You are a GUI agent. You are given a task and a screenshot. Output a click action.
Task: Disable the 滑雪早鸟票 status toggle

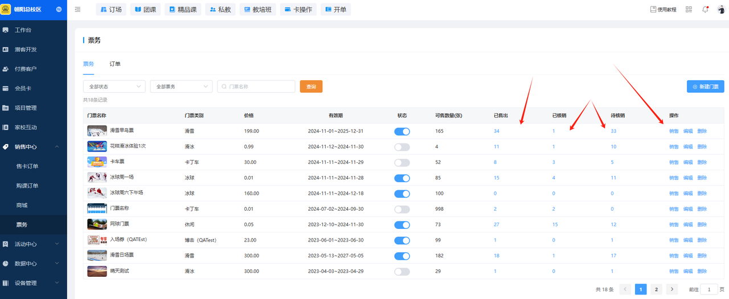click(x=402, y=132)
